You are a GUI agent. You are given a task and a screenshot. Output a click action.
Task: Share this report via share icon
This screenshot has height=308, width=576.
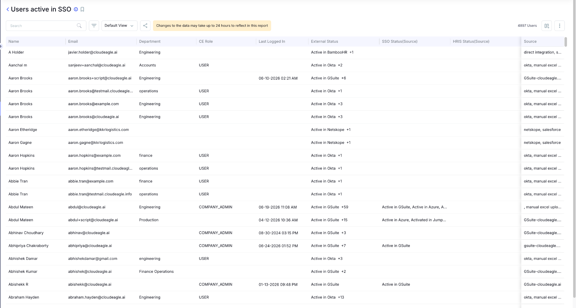click(145, 26)
